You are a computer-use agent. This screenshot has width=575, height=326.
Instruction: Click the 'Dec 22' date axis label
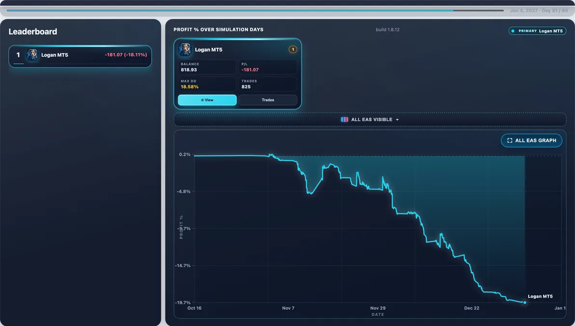(x=472, y=308)
